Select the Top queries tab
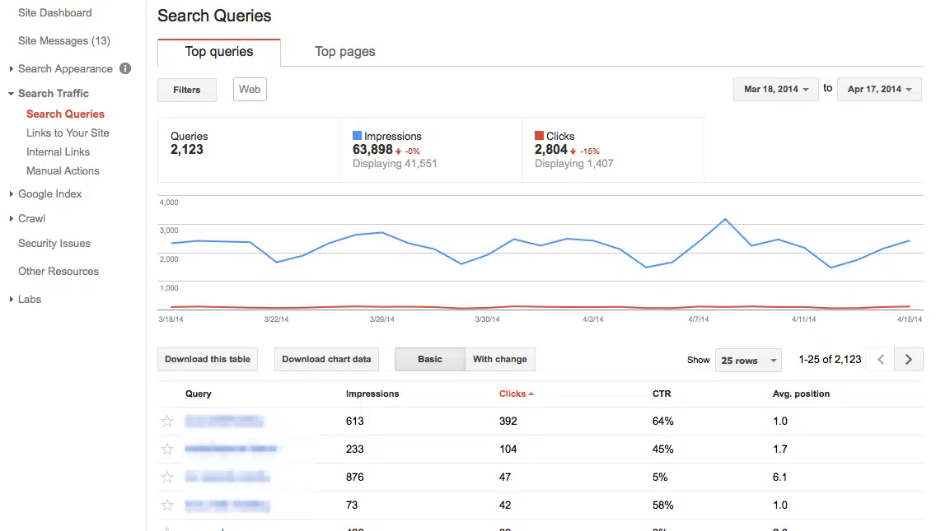936x531 pixels. tap(219, 52)
